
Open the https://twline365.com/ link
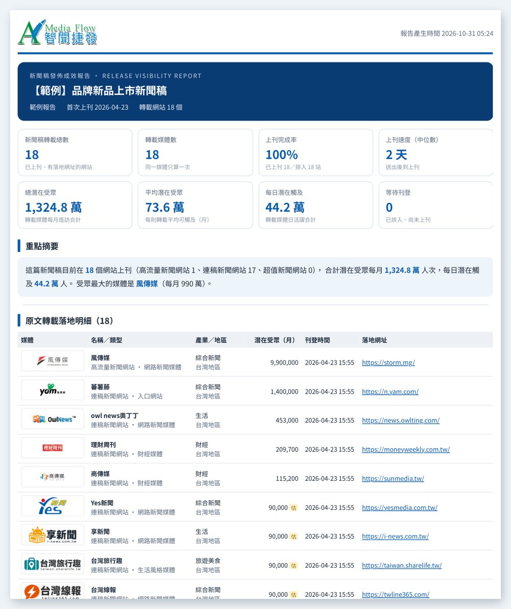tap(396, 595)
